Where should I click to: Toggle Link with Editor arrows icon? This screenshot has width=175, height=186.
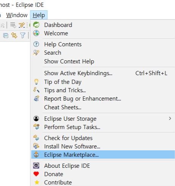tap(14, 35)
